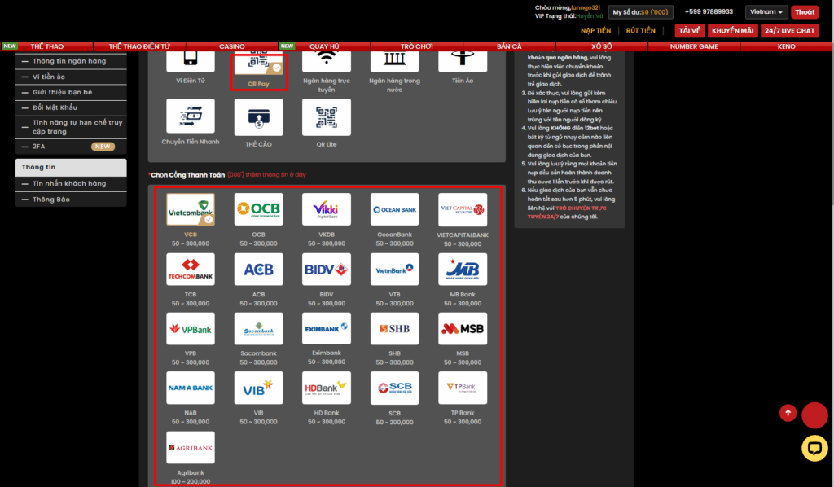
Task: Choose the HDBank icon
Action: click(327, 388)
